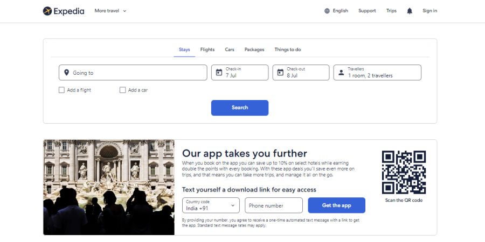Enable the Add a flight checkbox
Screen dimensions: 485x242
[61, 90]
